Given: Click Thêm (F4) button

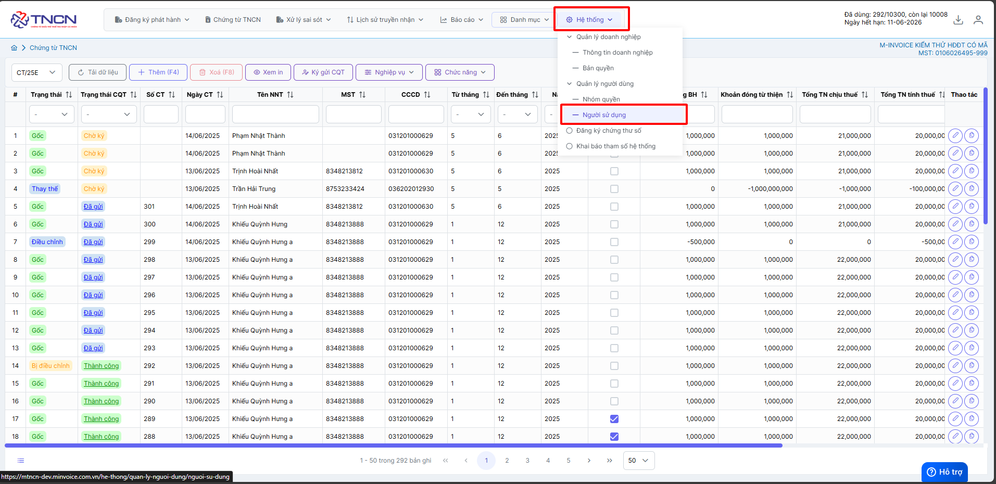Looking at the screenshot, I should point(158,72).
